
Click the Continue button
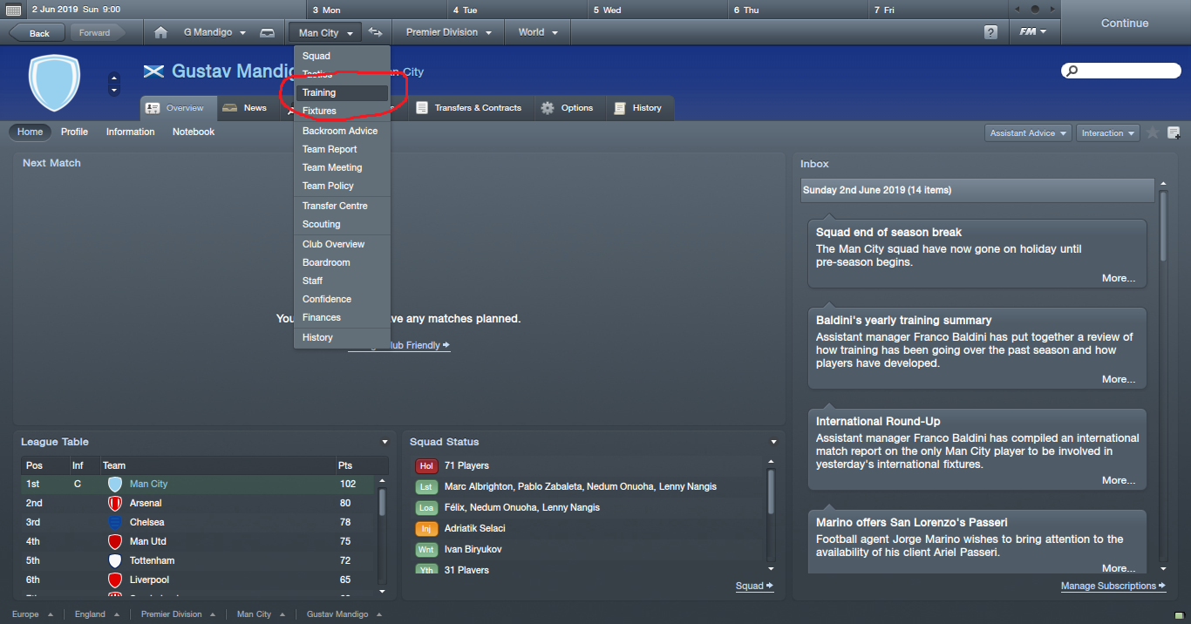pyautogui.click(x=1125, y=24)
